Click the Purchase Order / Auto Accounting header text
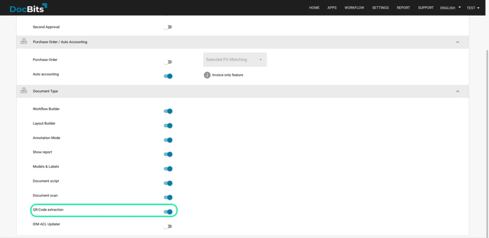489x238 pixels. (60, 42)
